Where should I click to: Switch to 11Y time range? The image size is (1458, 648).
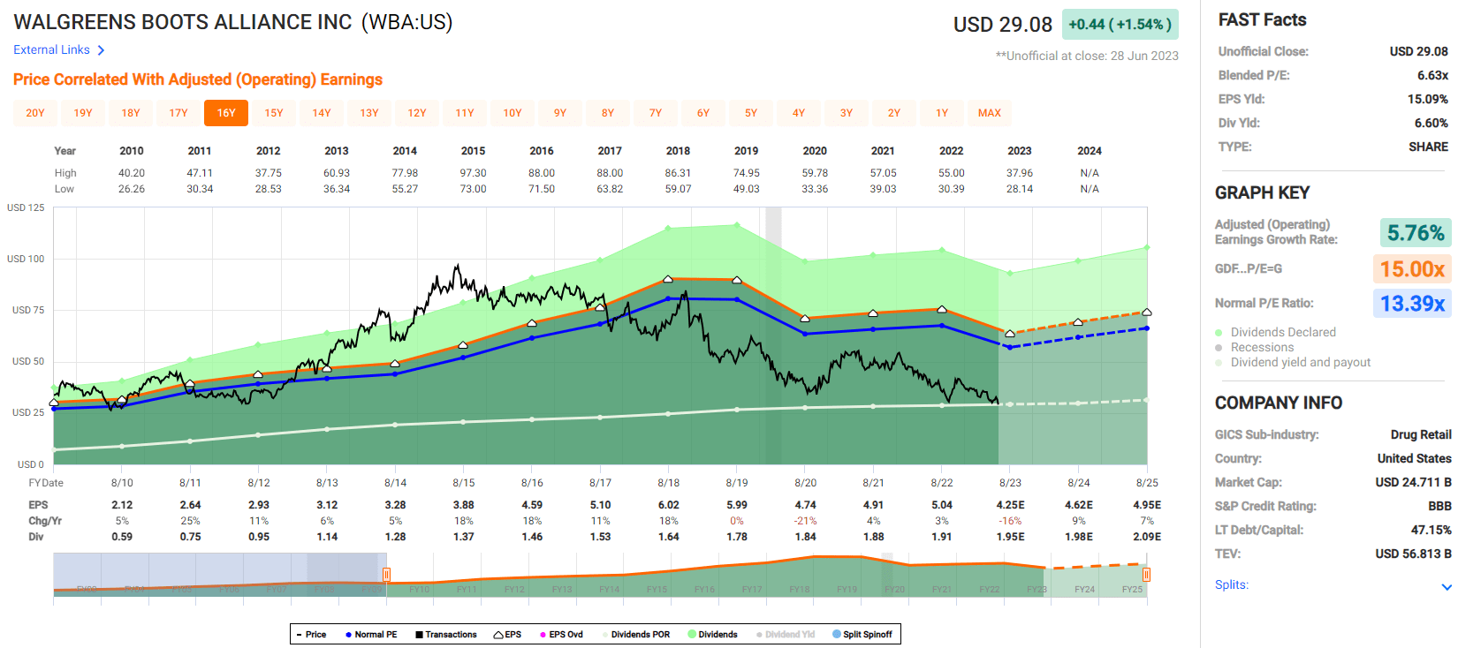coord(465,113)
